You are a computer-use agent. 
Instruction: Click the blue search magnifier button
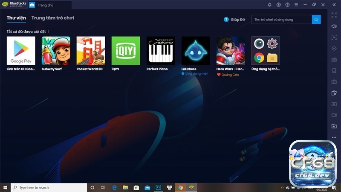[316, 20]
